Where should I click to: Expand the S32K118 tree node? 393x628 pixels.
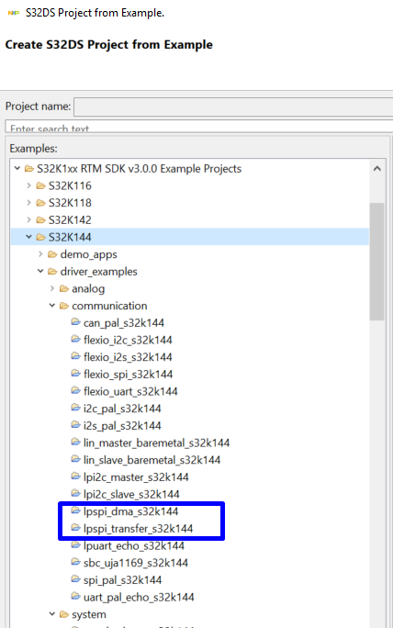28,203
